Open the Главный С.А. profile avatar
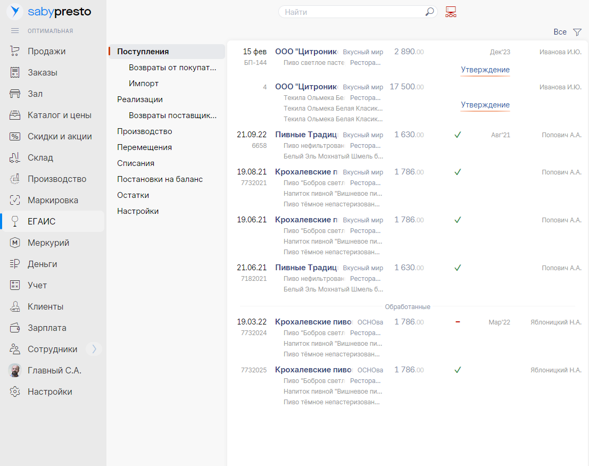The image size is (589, 466). click(15, 370)
